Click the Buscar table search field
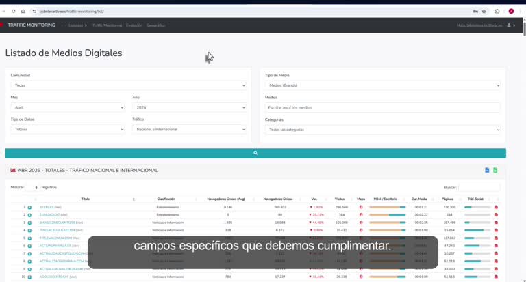This screenshot has width=526, height=282. [479, 187]
